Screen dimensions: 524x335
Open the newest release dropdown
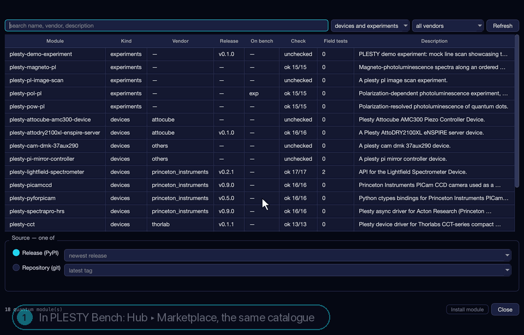(288, 255)
